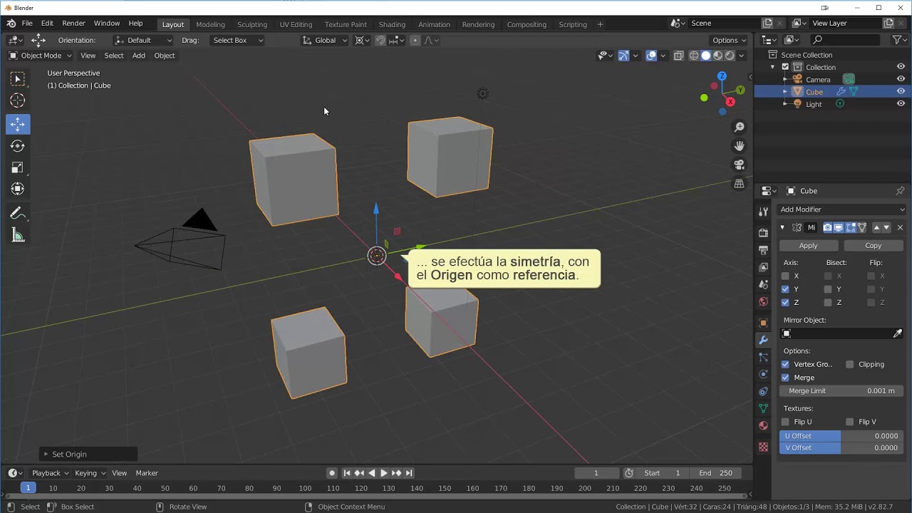The height and width of the screenshot is (513, 912).
Task: Activate the Select Box tool
Action: point(18,78)
